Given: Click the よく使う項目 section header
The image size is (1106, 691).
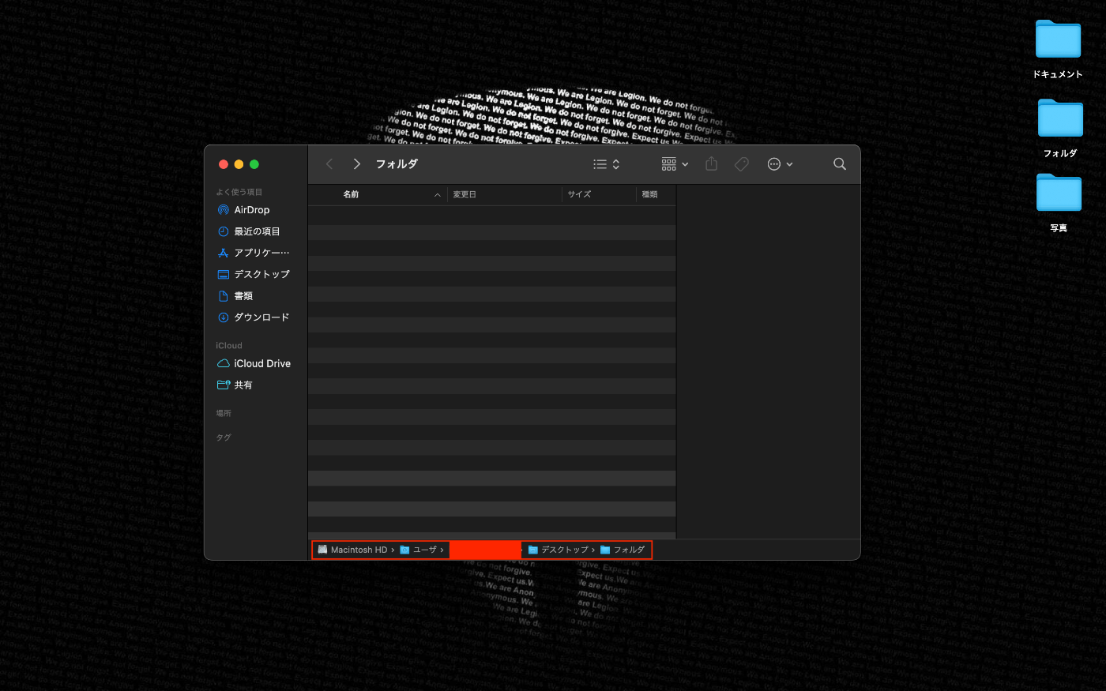Looking at the screenshot, I should pos(239,192).
